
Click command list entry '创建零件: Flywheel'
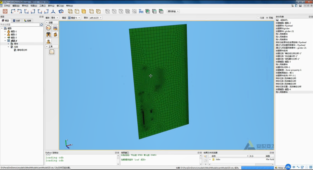pyautogui.click(x=284, y=26)
